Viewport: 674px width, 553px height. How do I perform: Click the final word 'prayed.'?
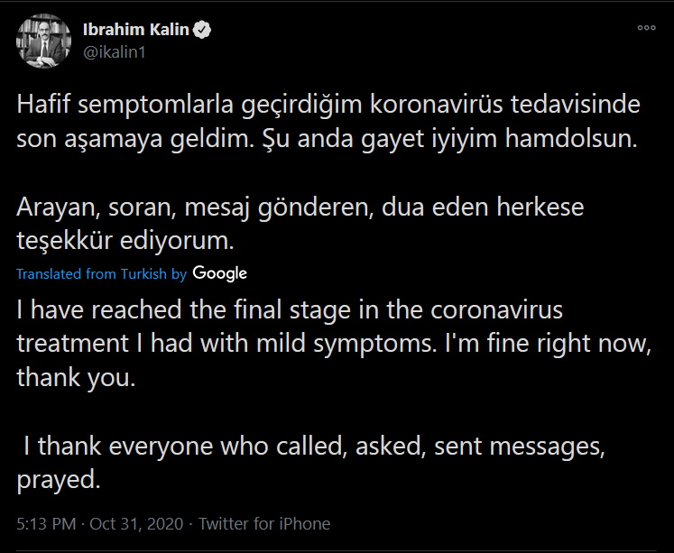[x=57, y=479]
